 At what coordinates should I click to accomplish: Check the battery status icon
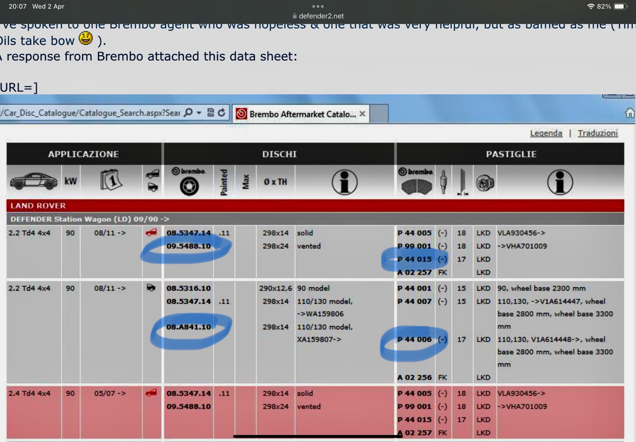point(620,6)
